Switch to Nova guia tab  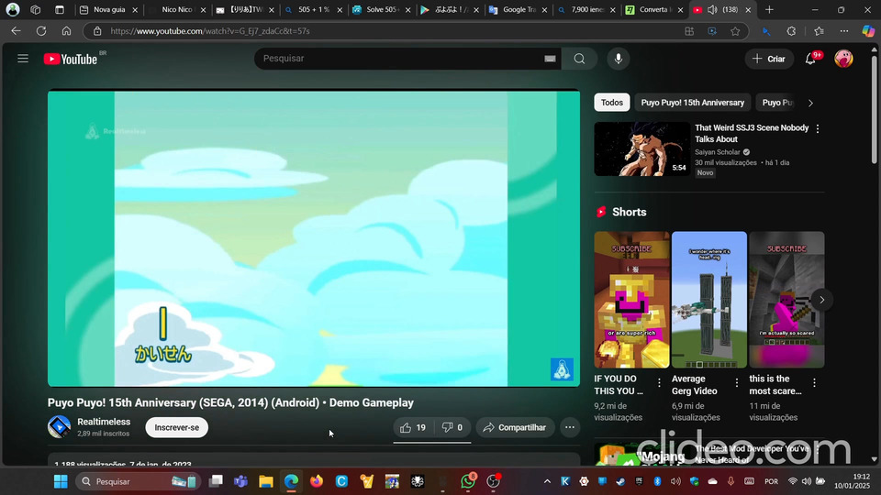pos(109,9)
